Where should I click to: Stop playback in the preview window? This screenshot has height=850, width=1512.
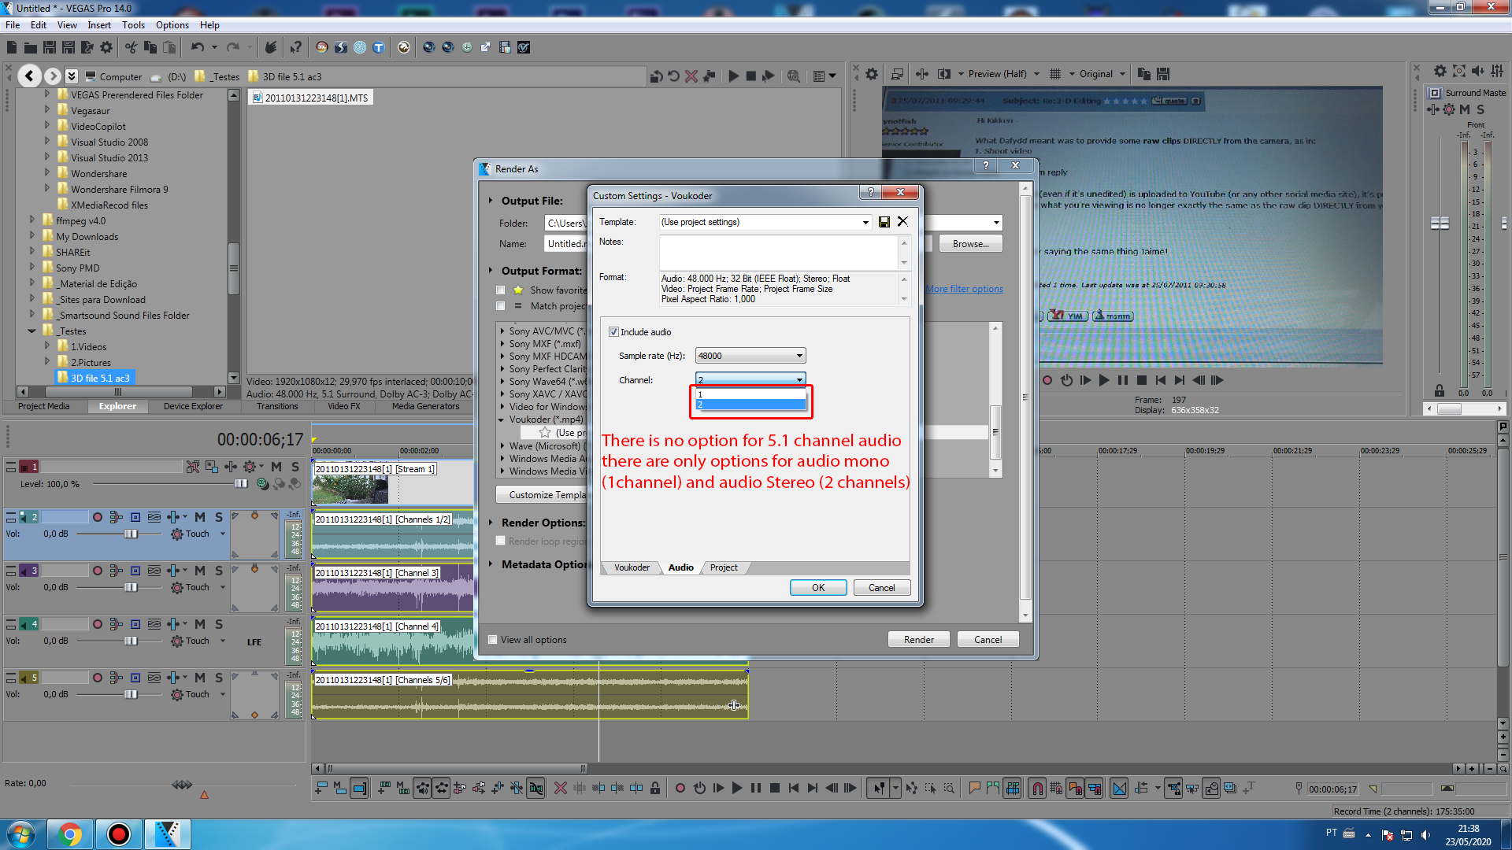(1142, 380)
